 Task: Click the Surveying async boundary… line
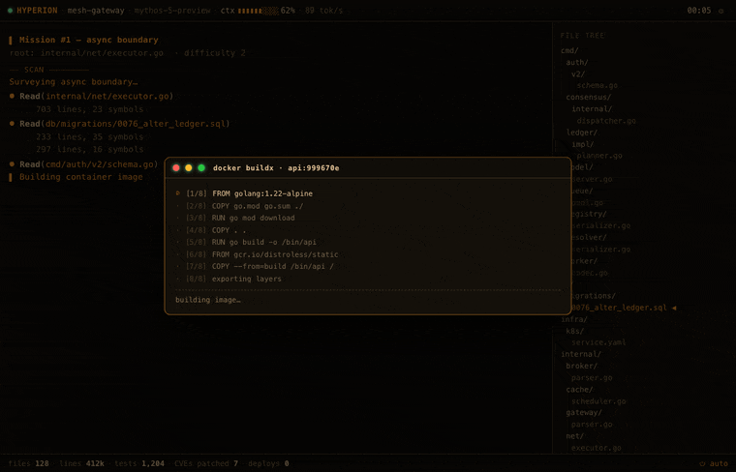click(x=74, y=82)
